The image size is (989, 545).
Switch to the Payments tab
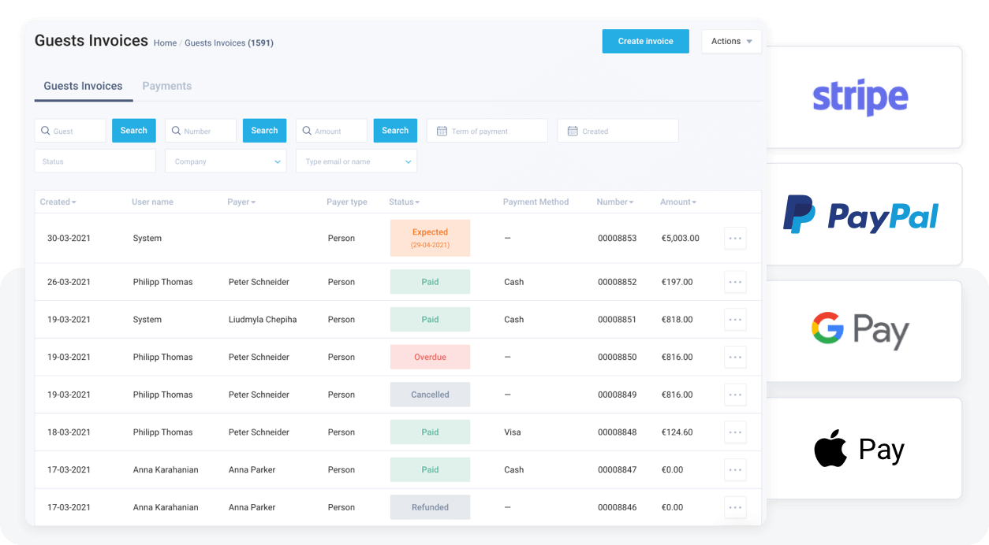pyautogui.click(x=167, y=86)
